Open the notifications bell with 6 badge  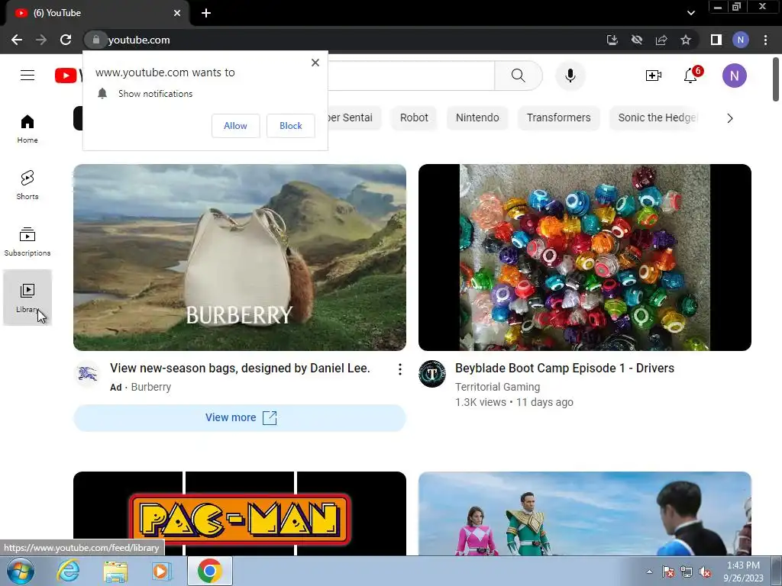click(690, 76)
